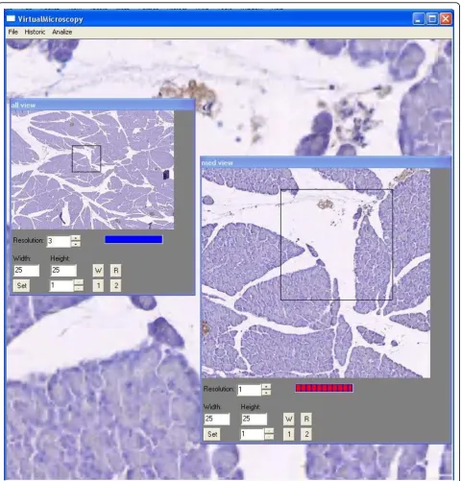This screenshot has width=461, height=481.
Task: Focus the Height field in med view
Action: coord(254,419)
